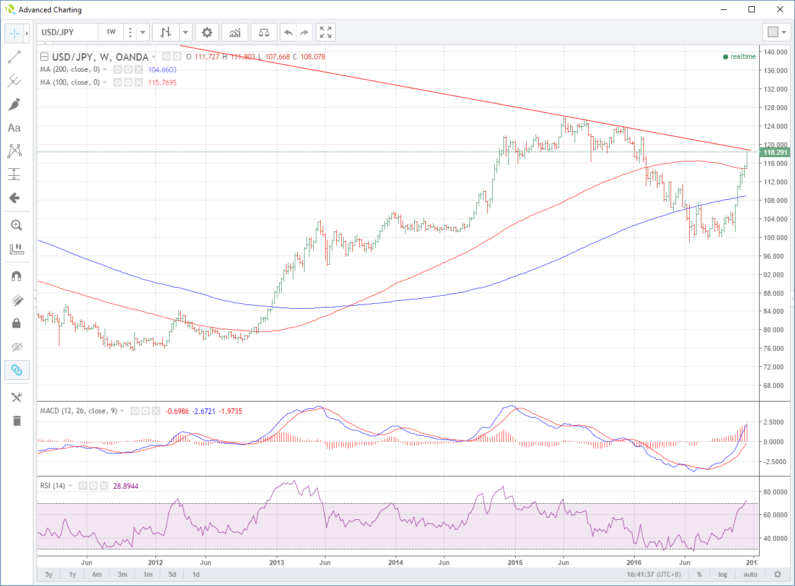The height and width of the screenshot is (586, 795).
Task: Toggle magnet mode in left toolbar
Action: click(16, 277)
